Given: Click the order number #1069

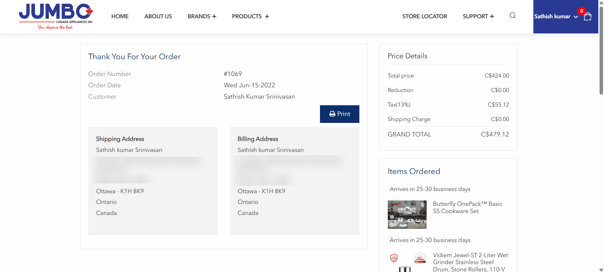Looking at the screenshot, I should (x=233, y=74).
